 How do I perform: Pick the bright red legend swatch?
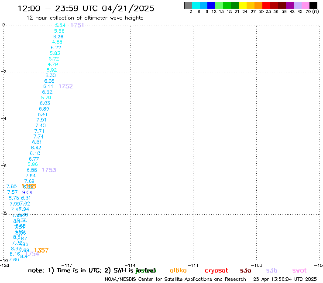(266, 6)
